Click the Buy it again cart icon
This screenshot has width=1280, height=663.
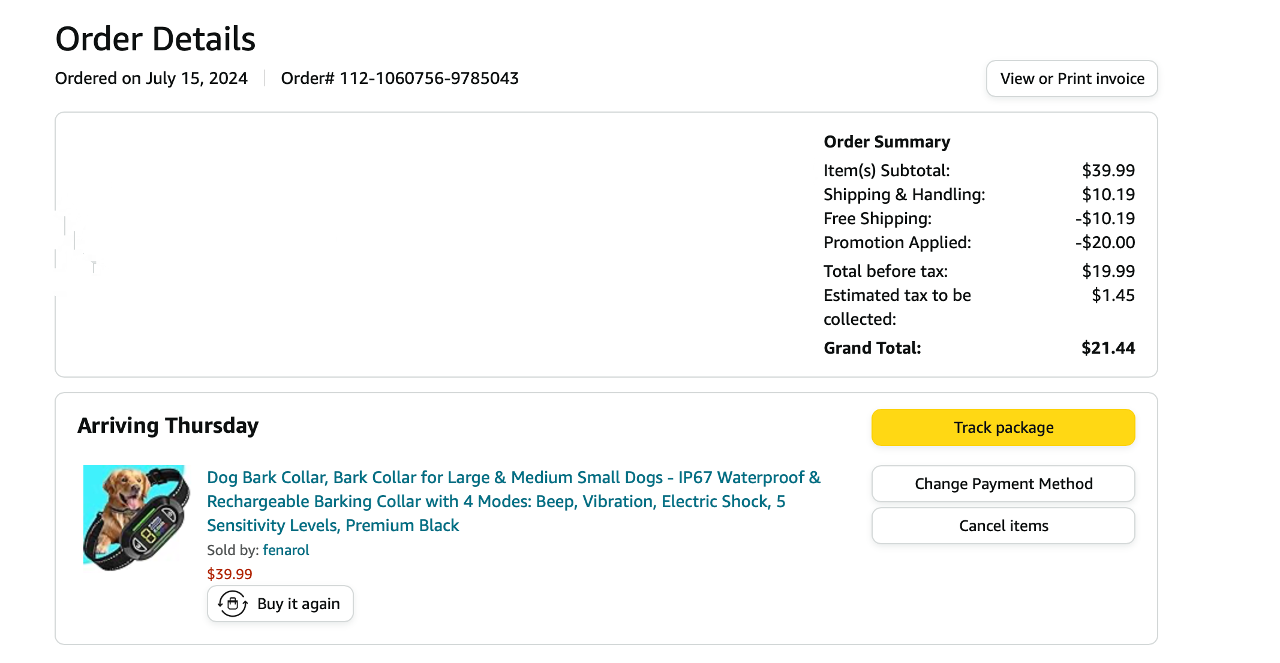coord(233,604)
